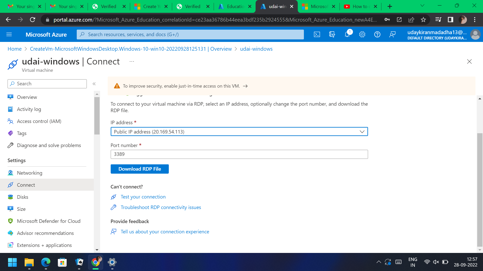Open the help question-mark icon
The image size is (483, 271).
click(x=377, y=34)
